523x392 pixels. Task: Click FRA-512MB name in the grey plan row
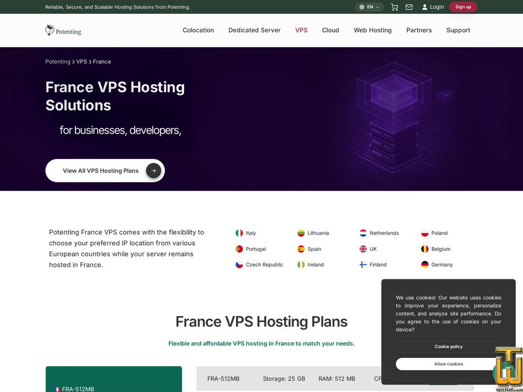[x=223, y=379]
